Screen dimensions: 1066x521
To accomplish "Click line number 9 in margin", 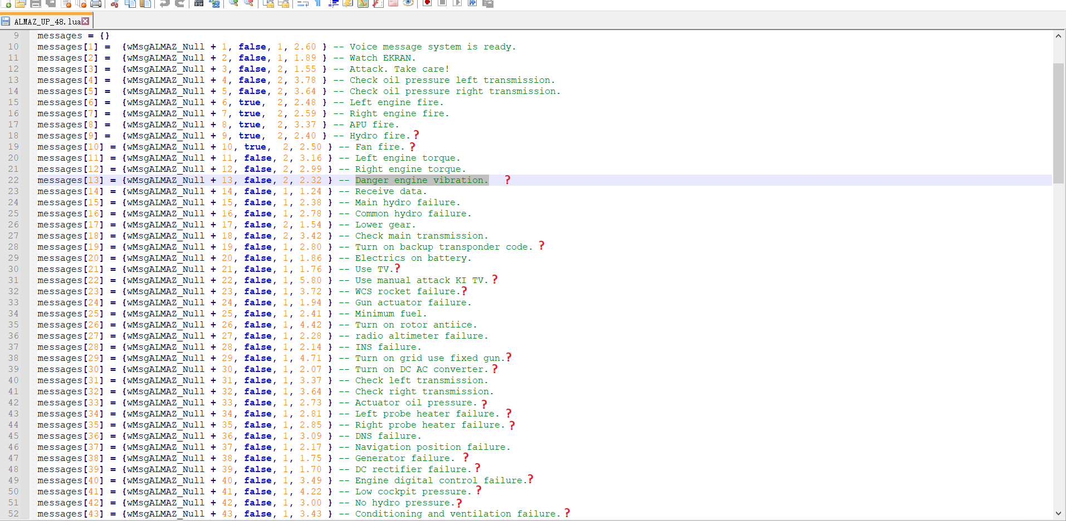I will click(16, 36).
